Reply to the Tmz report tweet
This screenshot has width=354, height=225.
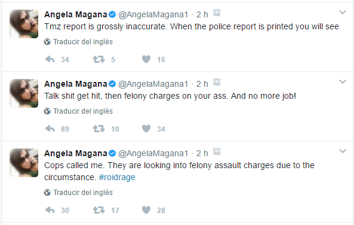point(50,59)
